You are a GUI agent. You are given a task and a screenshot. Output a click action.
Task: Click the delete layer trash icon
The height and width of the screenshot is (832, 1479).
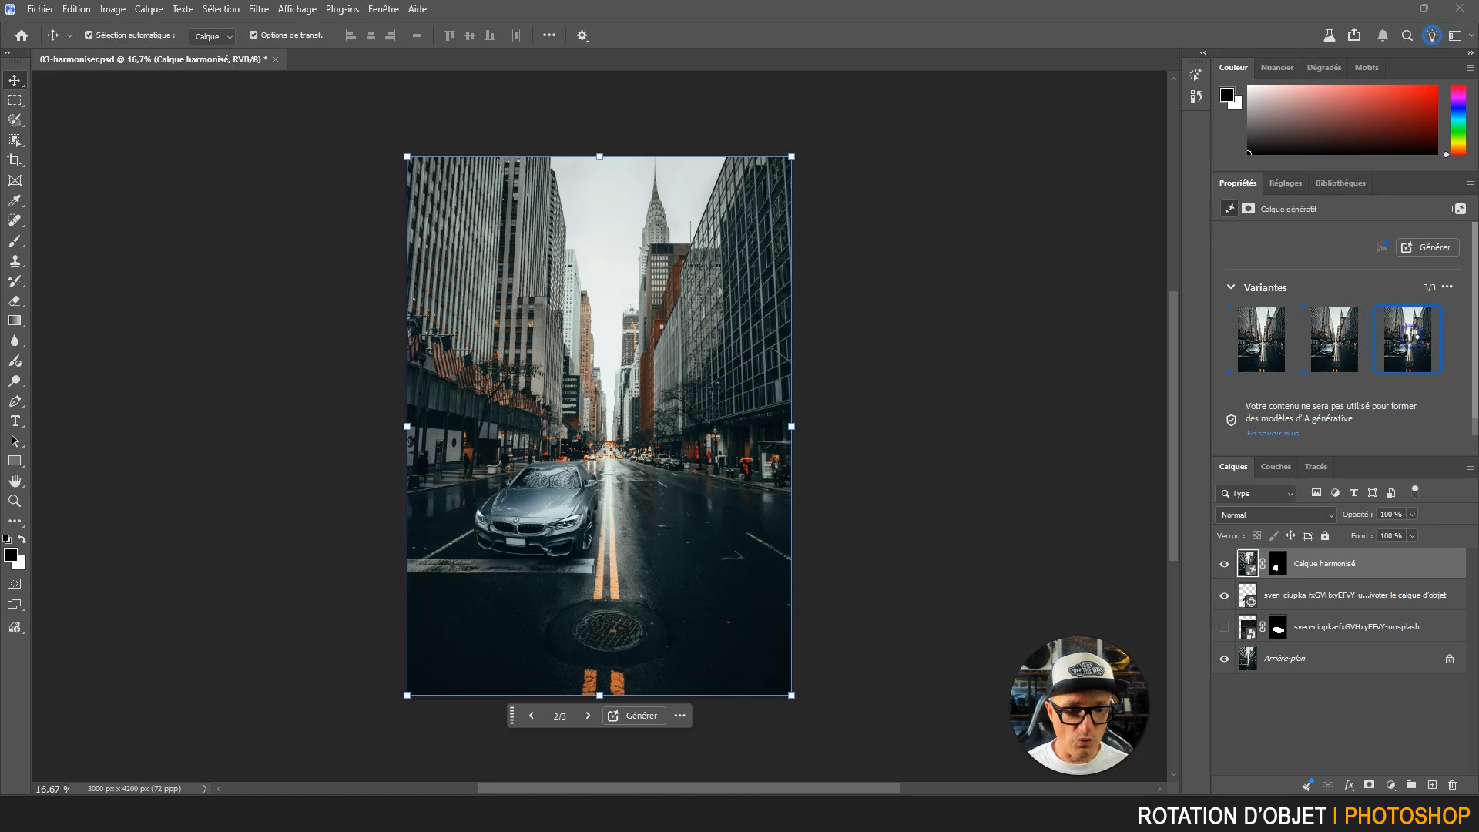[x=1452, y=785]
